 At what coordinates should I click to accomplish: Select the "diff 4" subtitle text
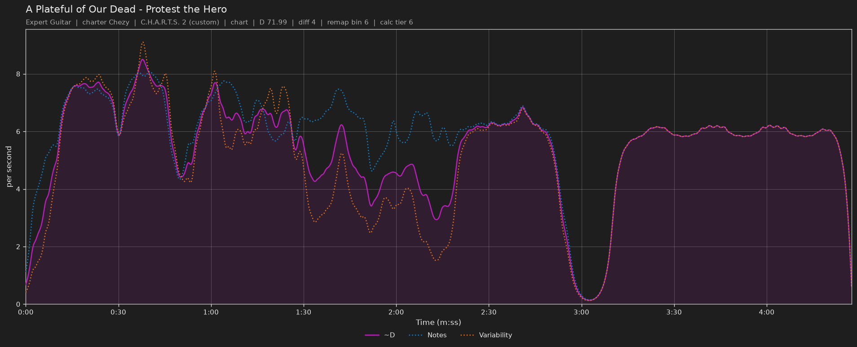coord(307,22)
